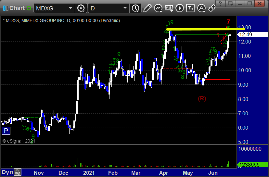Select the pencil drawing tool

[x=147, y=8]
